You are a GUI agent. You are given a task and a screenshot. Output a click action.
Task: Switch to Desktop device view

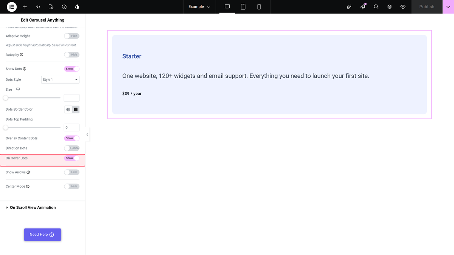pyautogui.click(x=227, y=7)
